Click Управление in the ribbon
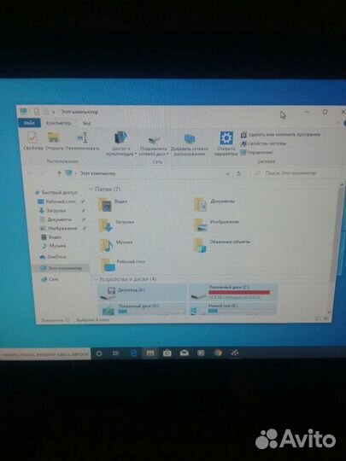This screenshot has width=346, height=461. 256,152
